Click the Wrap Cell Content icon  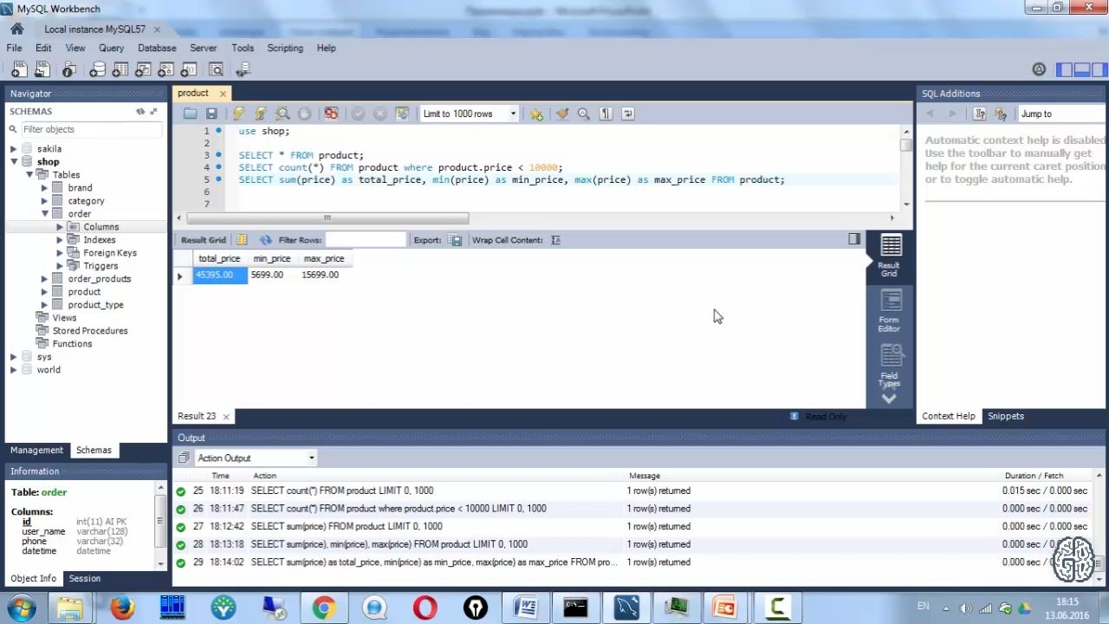(555, 240)
